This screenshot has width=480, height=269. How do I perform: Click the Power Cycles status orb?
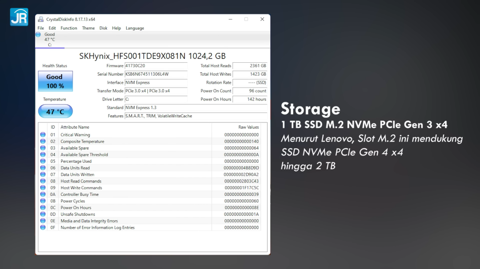click(x=43, y=201)
